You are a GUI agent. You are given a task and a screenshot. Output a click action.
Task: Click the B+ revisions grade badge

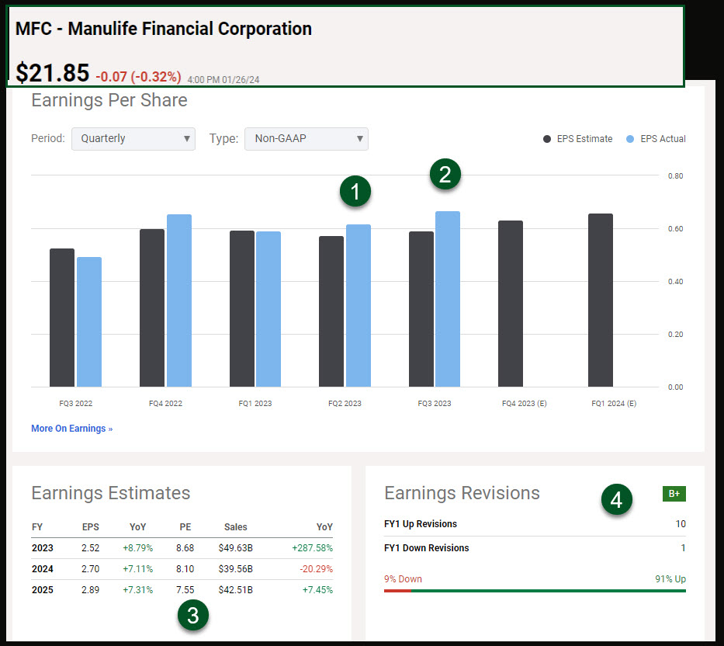[674, 494]
